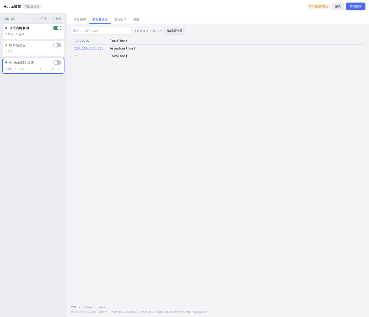Delete the GitHub520 加速 profile
Image resolution: width=369 pixels, height=317 pixels.
pos(59,69)
